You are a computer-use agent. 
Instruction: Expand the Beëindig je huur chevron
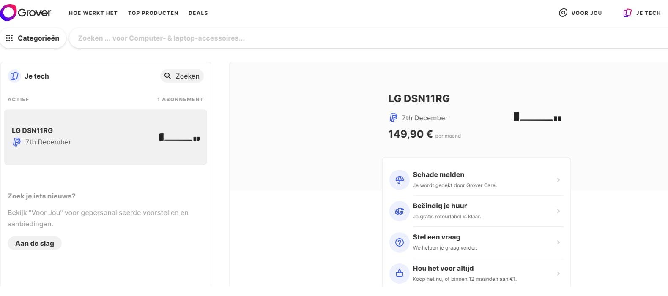click(558, 211)
